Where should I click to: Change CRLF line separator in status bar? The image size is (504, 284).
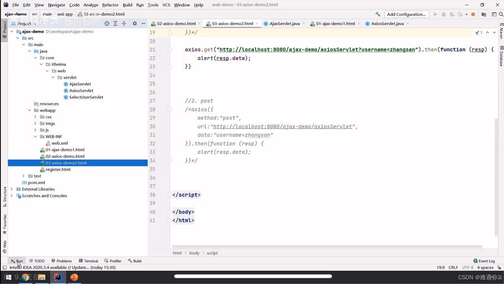point(453,267)
